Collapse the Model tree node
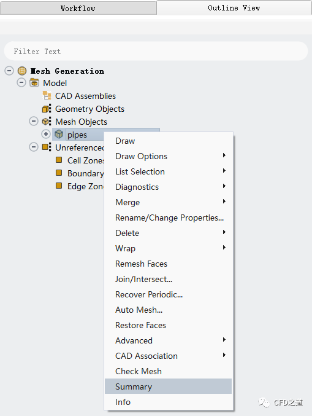Screen dimensions: 312x416 [21, 82]
